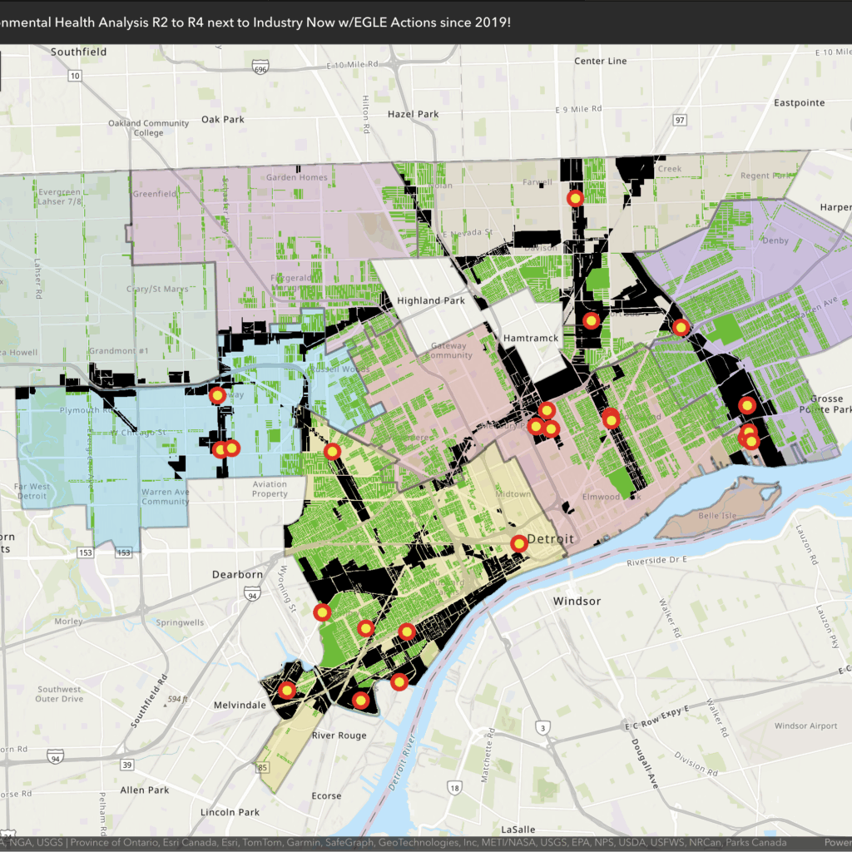Click the red marker near Farwell

click(575, 198)
